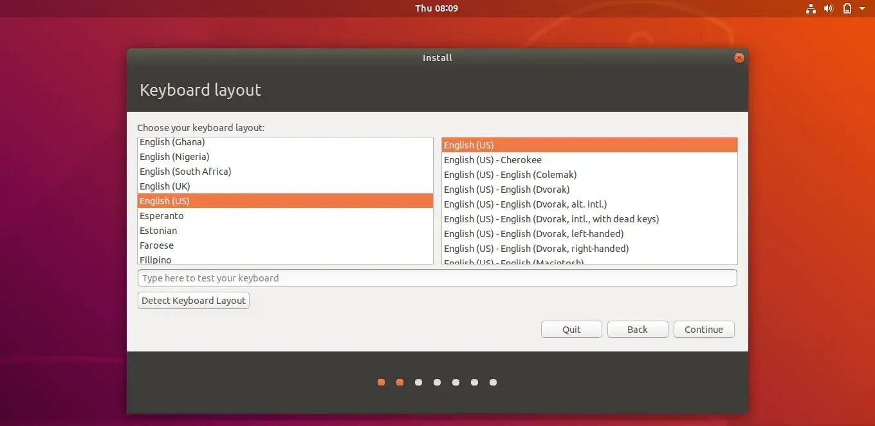Select Esperanto language
Screen dimensions: 875x426
[x=285, y=216]
